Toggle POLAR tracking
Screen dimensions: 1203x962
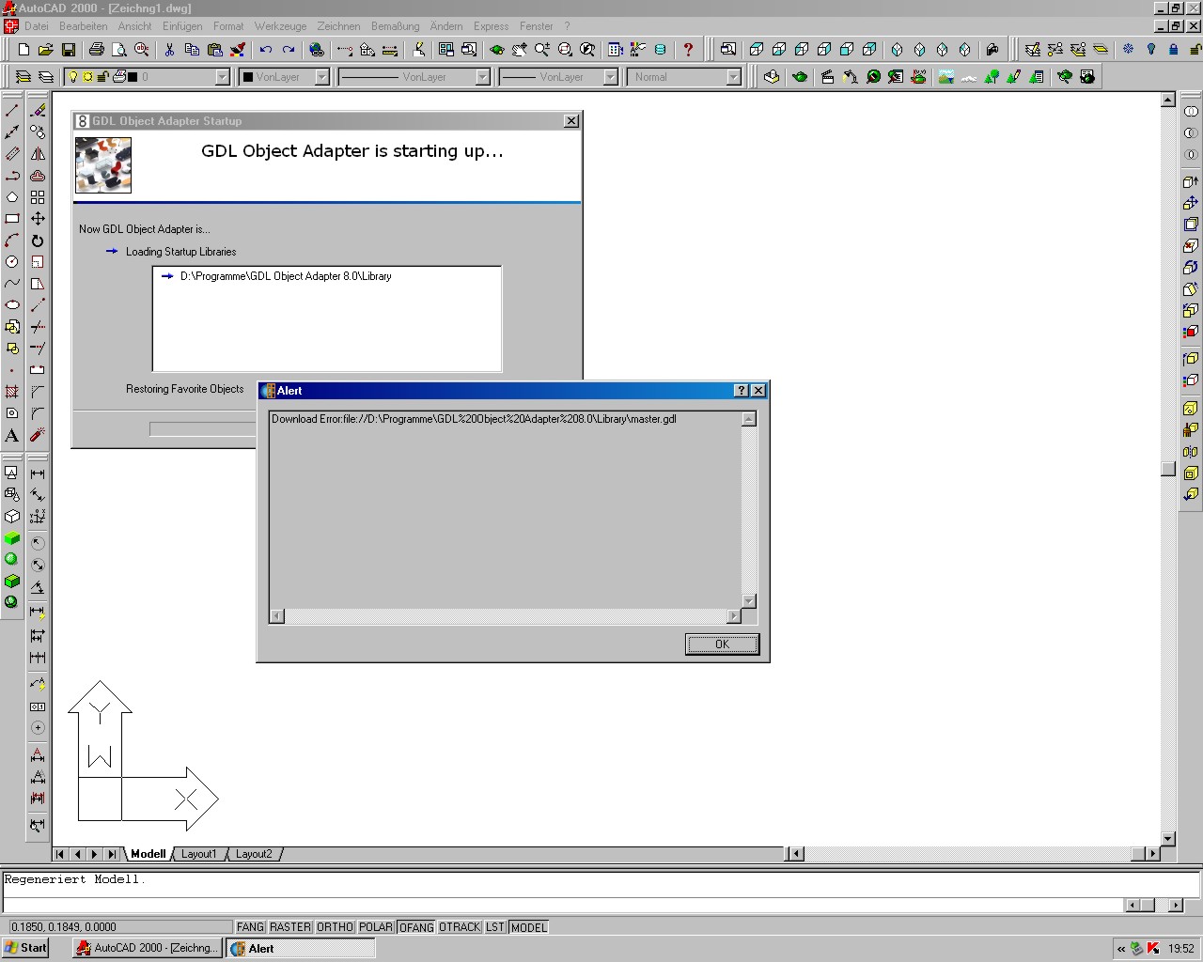point(376,927)
